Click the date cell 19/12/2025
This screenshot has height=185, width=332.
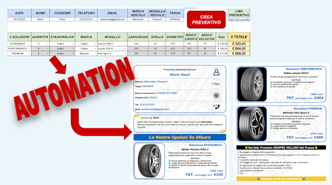[19, 19]
